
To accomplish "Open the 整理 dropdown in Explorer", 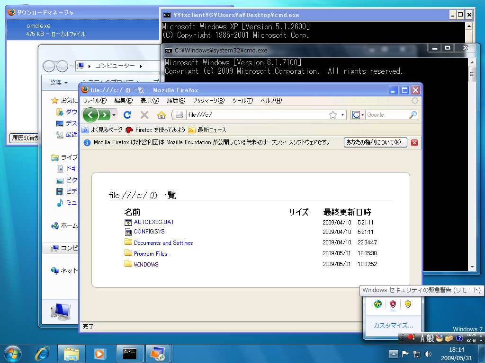I will tap(59, 82).
